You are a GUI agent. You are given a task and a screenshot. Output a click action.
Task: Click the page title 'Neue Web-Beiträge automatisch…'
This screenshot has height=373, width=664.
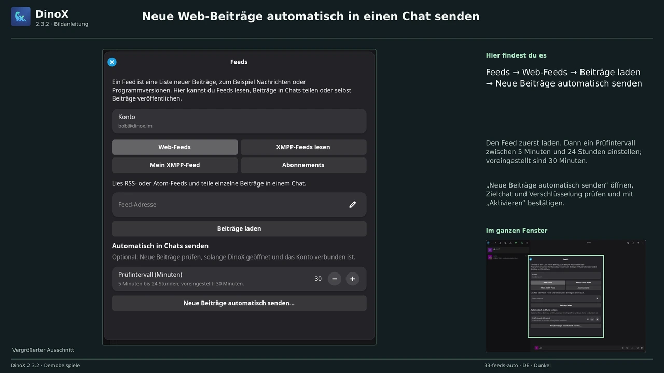coord(311,16)
